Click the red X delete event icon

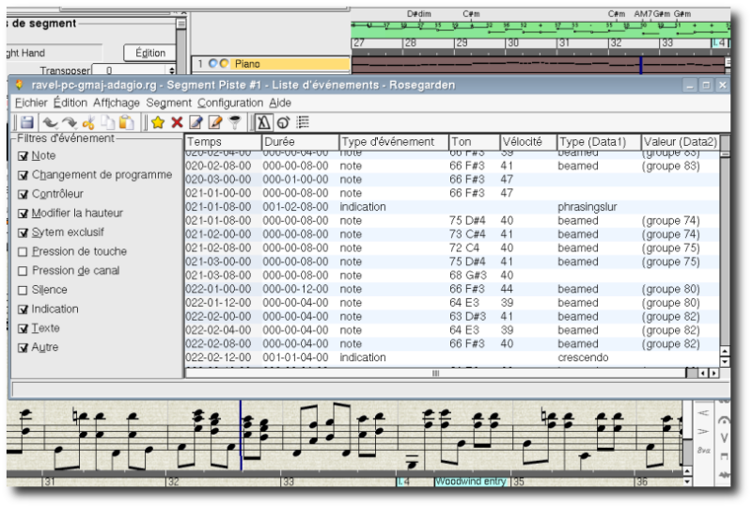(177, 122)
